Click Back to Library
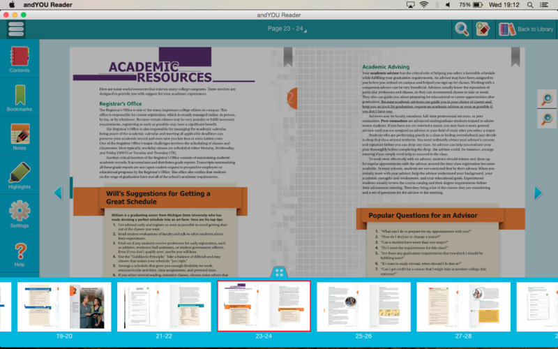Screen dimensions: 558x349 click(526, 29)
